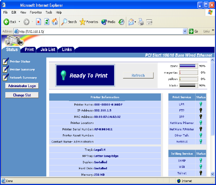Click the cyan toner level bar

click(x=188, y=66)
